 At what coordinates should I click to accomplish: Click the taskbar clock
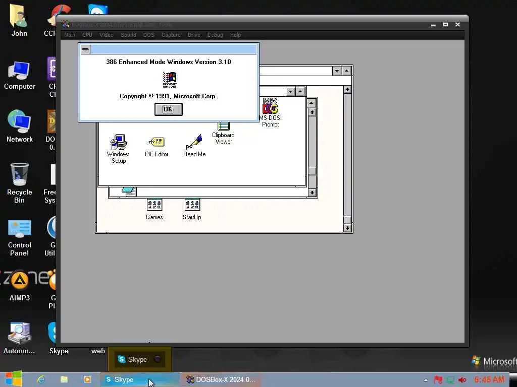[x=489, y=380]
